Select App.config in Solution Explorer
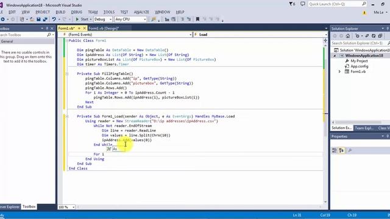Screen dimensions: 390x219 [359, 66]
